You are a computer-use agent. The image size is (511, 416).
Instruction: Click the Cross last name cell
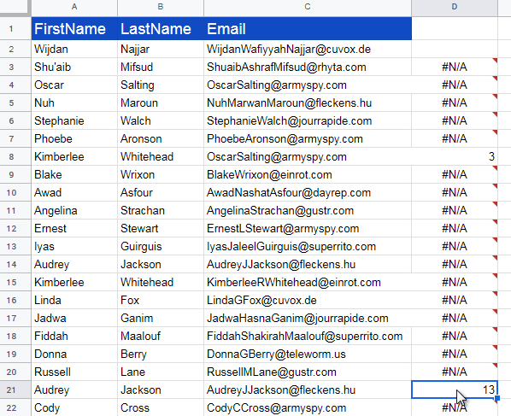[x=161, y=407]
